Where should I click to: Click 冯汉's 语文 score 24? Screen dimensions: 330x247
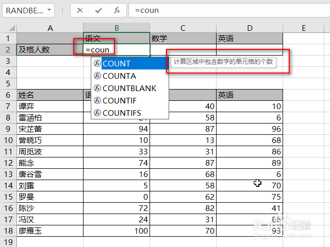point(117,220)
